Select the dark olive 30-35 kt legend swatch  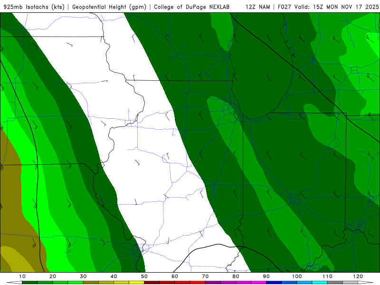pyautogui.click(x=91, y=283)
